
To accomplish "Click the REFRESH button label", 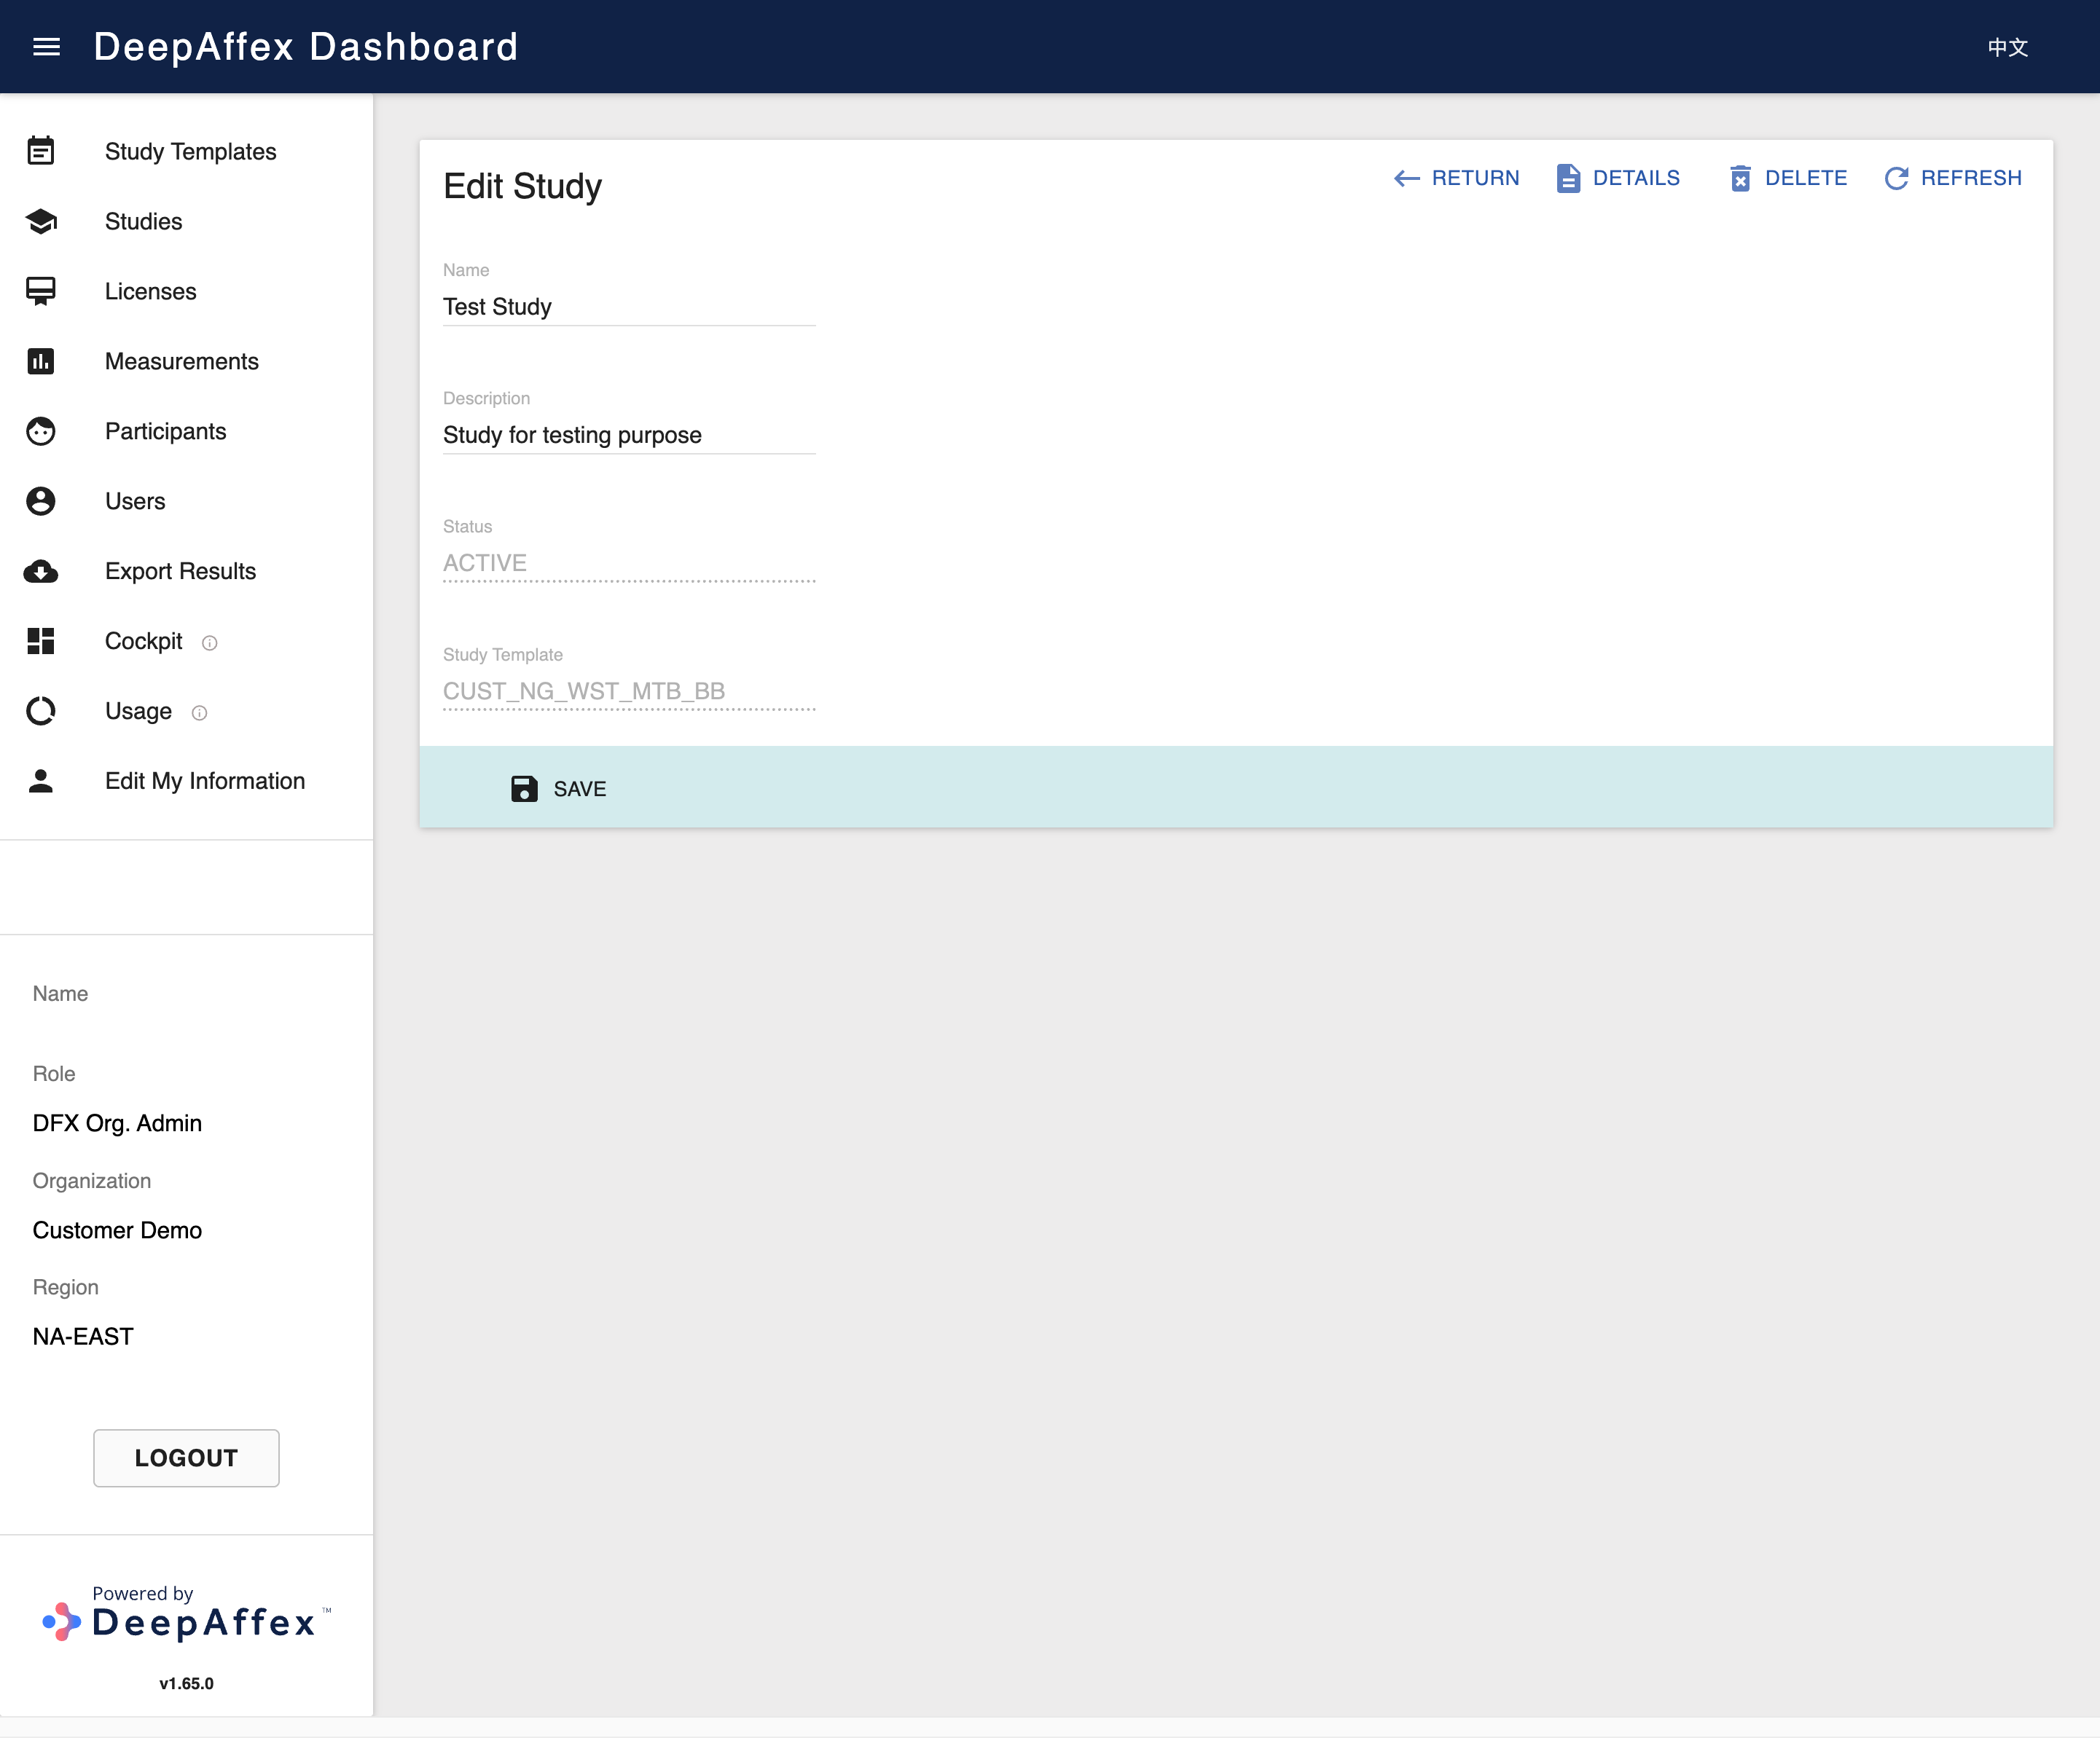I will (x=1970, y=178).
